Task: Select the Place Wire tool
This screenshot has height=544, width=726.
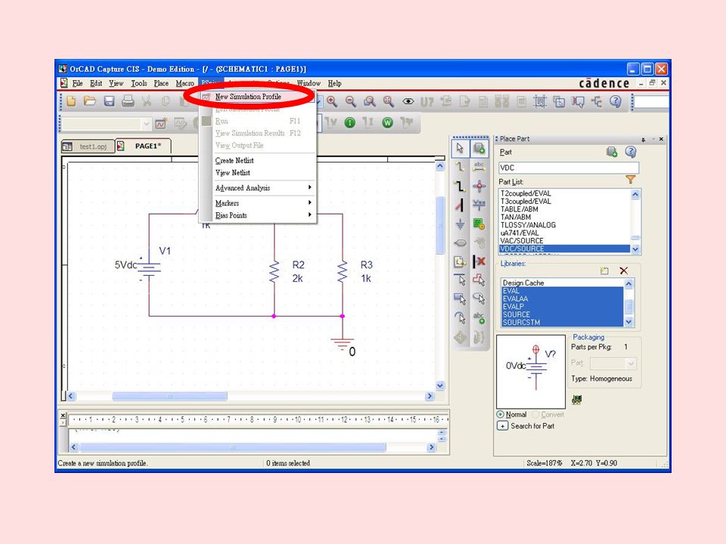Action: [x=460, y=166]
